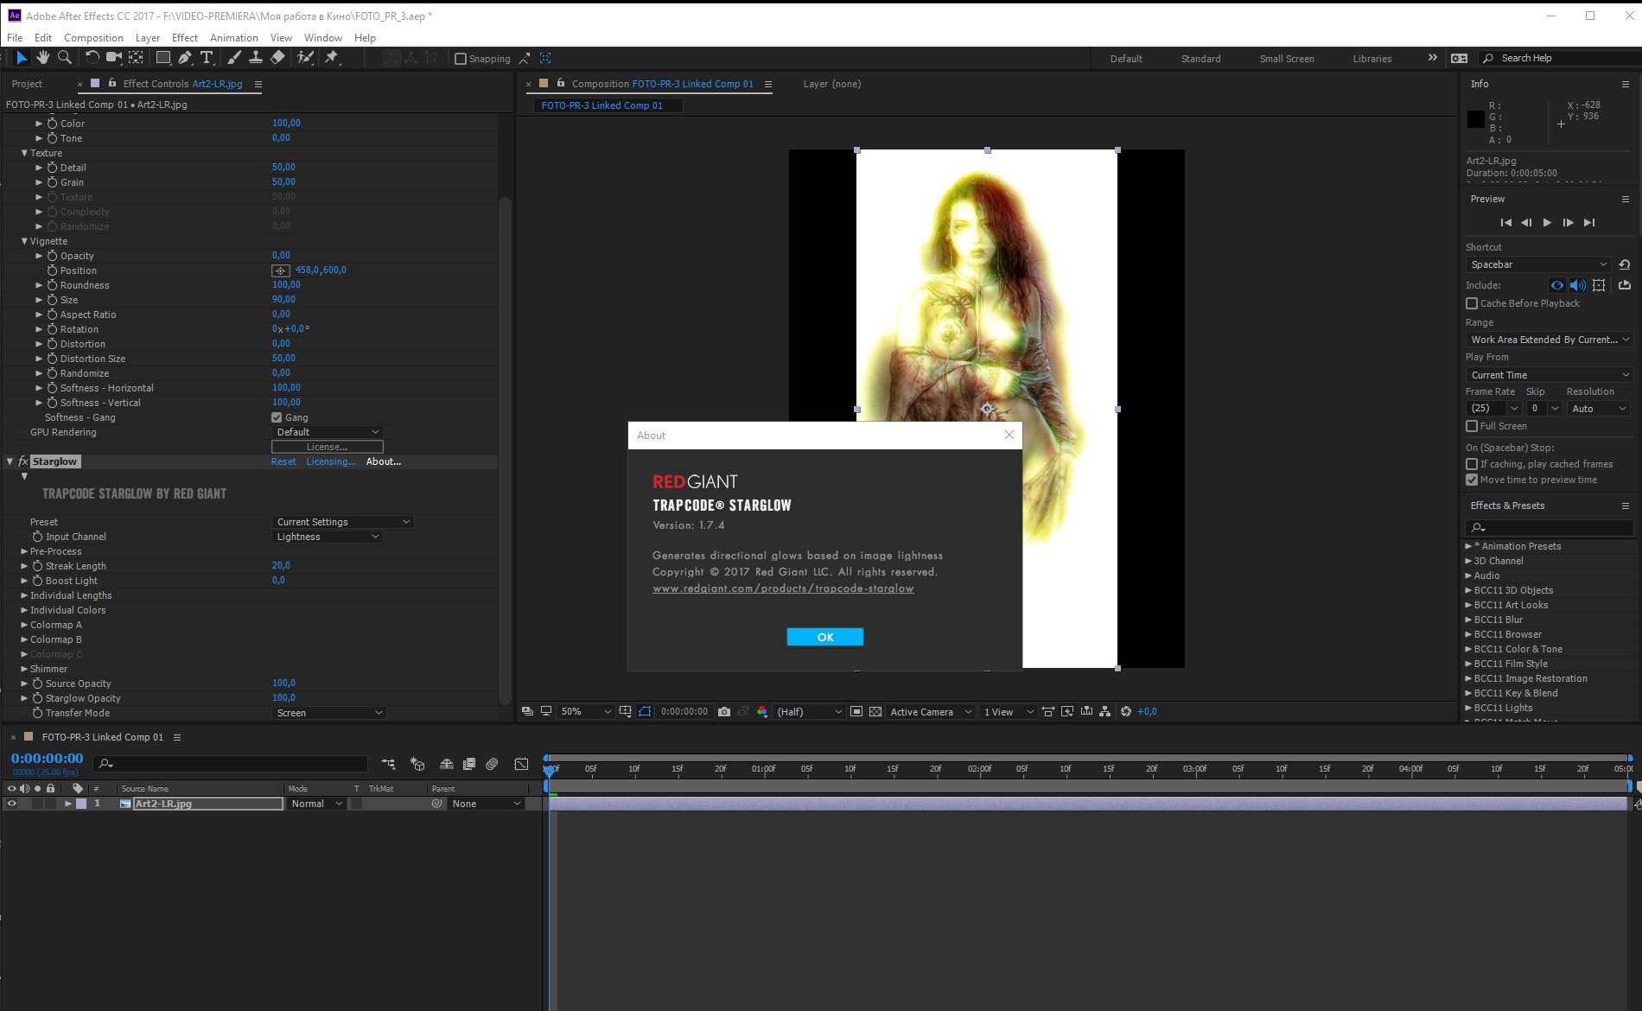The image size is (1642, 1011).
Task: Collapse the Vignette group
Action: (x=24, y=241)
